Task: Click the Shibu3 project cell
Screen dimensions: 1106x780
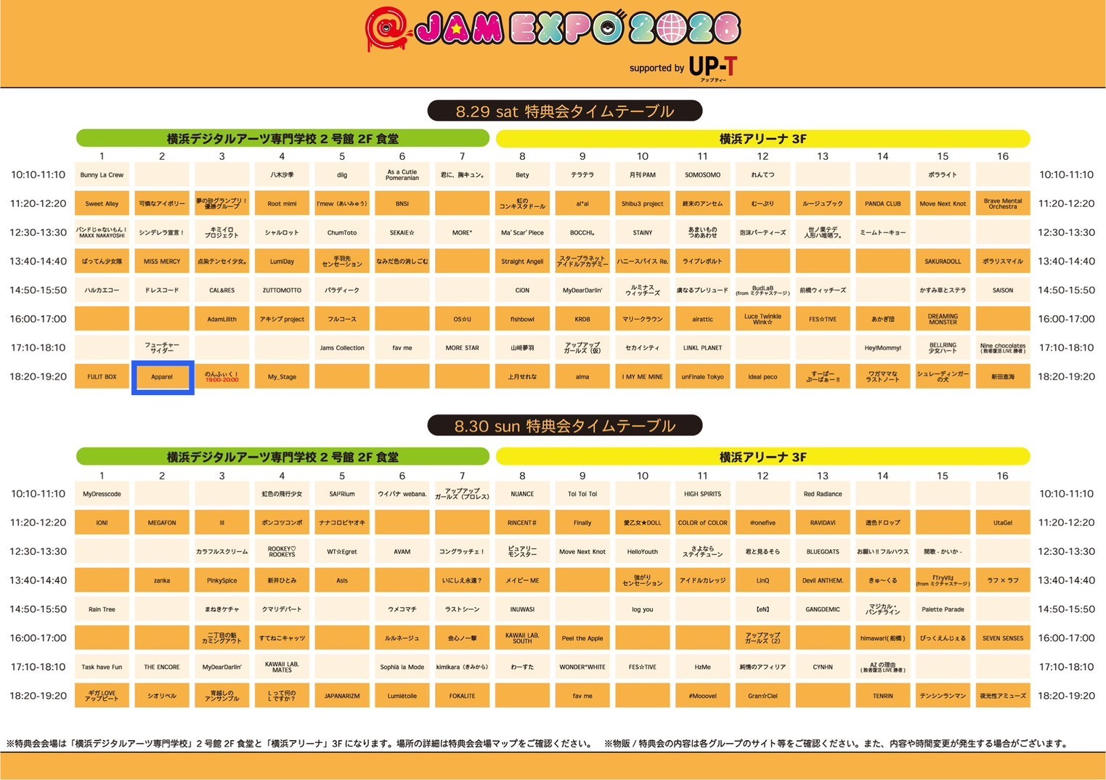Action: [x=643, y=203]
